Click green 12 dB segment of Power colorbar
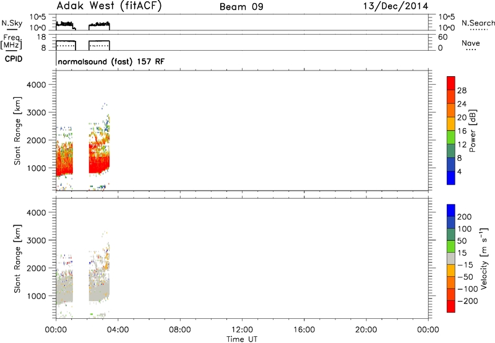 tap(451, 137)
